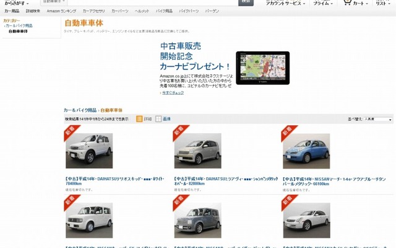Expand the プライム dropdown
This screenshot has width=396, height=248.
coord(323,3)
